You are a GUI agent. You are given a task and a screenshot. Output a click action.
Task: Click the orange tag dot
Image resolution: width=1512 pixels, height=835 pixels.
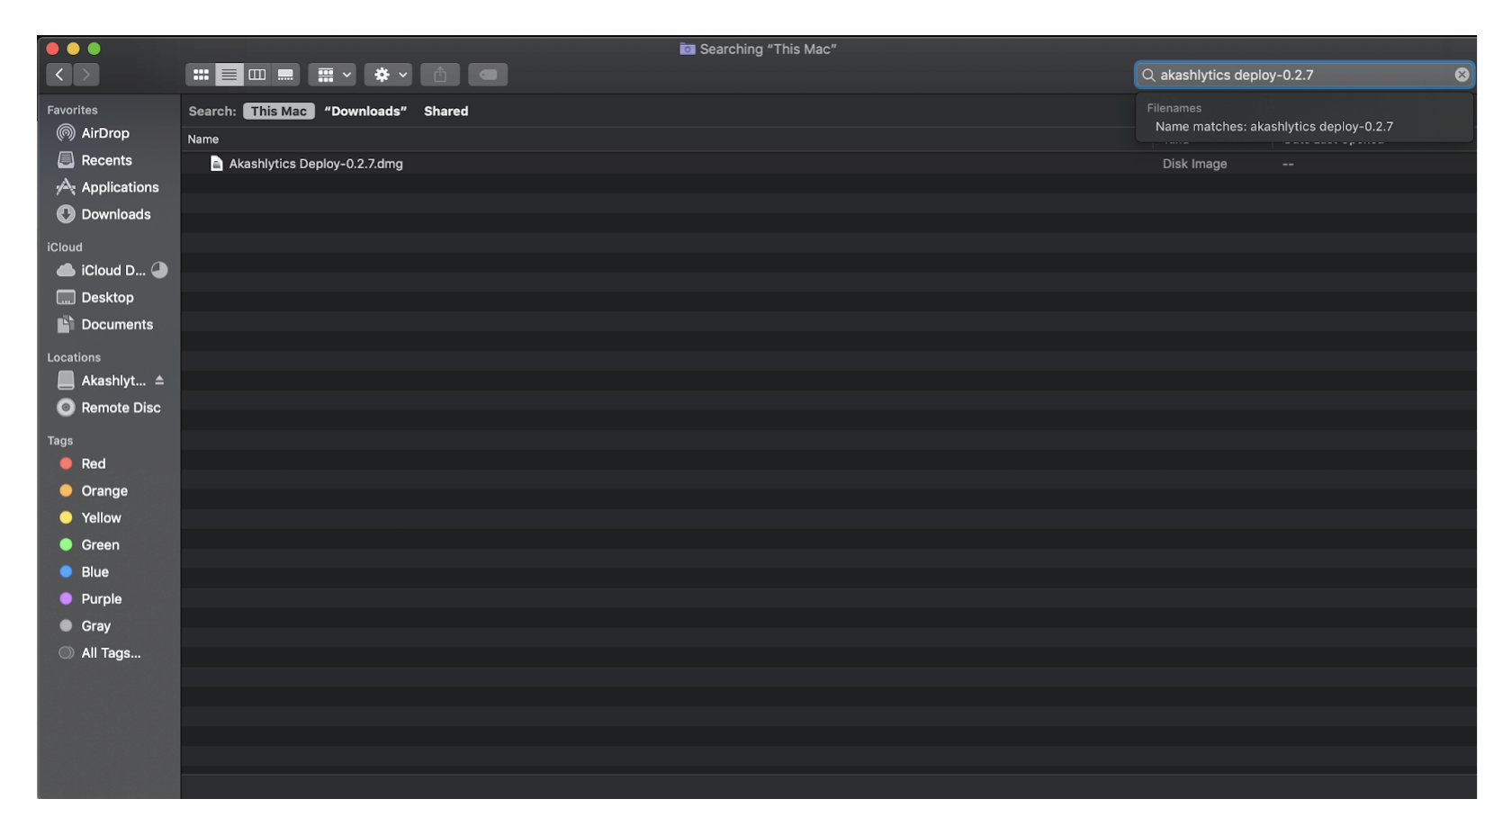coord(66,490)
